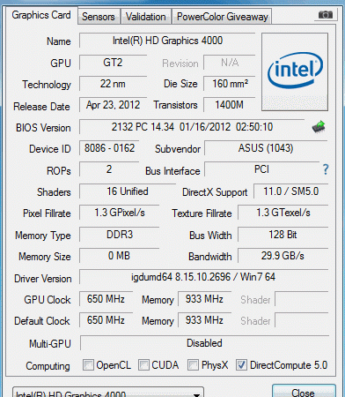Toggle the CUDA checkbox

coord(143,365)
